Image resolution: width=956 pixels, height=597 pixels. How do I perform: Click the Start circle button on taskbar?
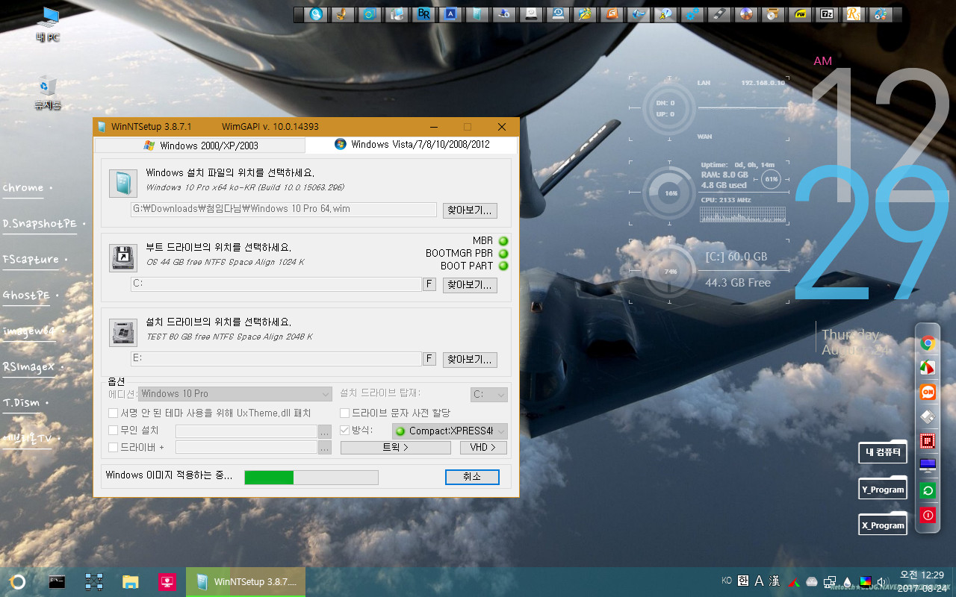click(18, 582)
